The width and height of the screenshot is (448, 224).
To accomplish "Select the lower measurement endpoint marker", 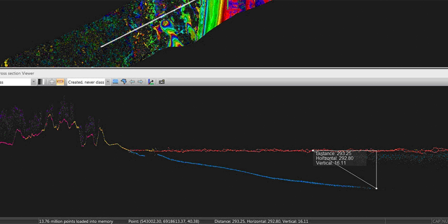I will 376,189.
